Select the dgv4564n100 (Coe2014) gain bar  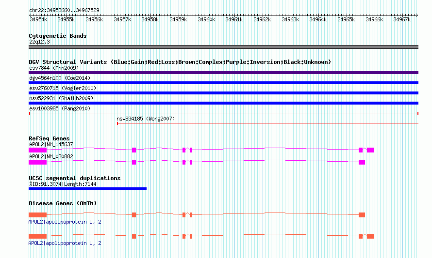tap(223, 83)
